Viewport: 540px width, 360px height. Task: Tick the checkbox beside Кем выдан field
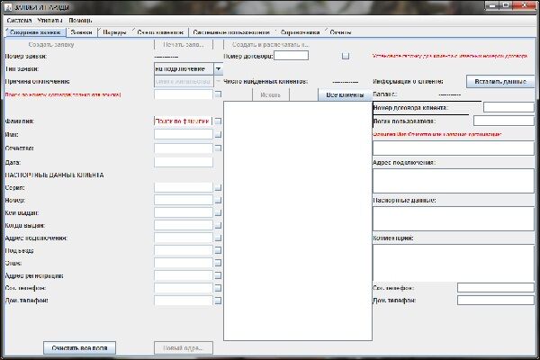(x=218, y=213)
